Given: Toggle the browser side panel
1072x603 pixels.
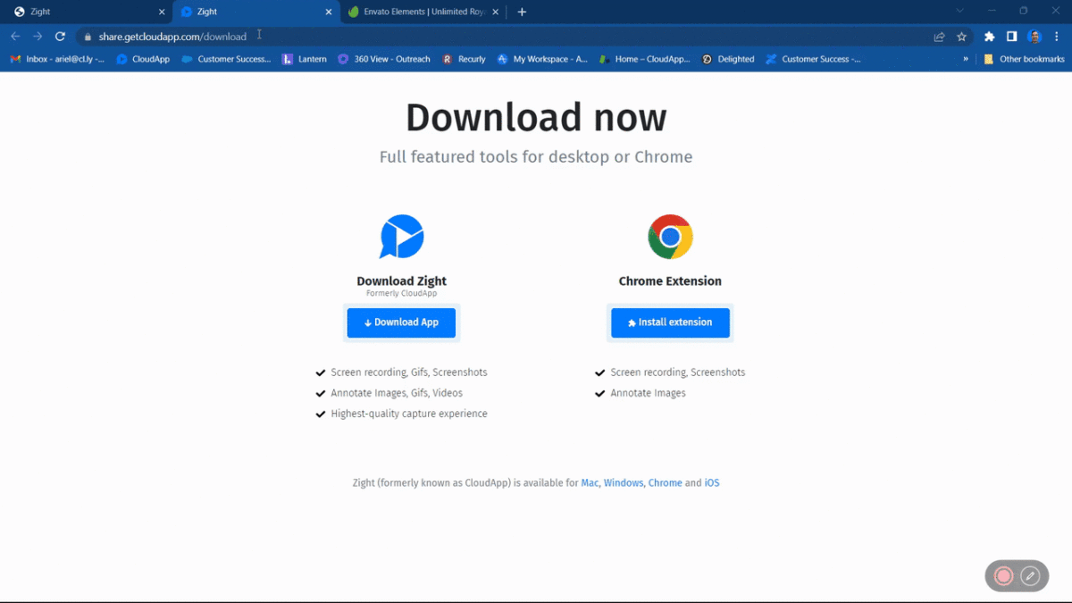Looking at the screenshot, I should tap(1011, 37).
